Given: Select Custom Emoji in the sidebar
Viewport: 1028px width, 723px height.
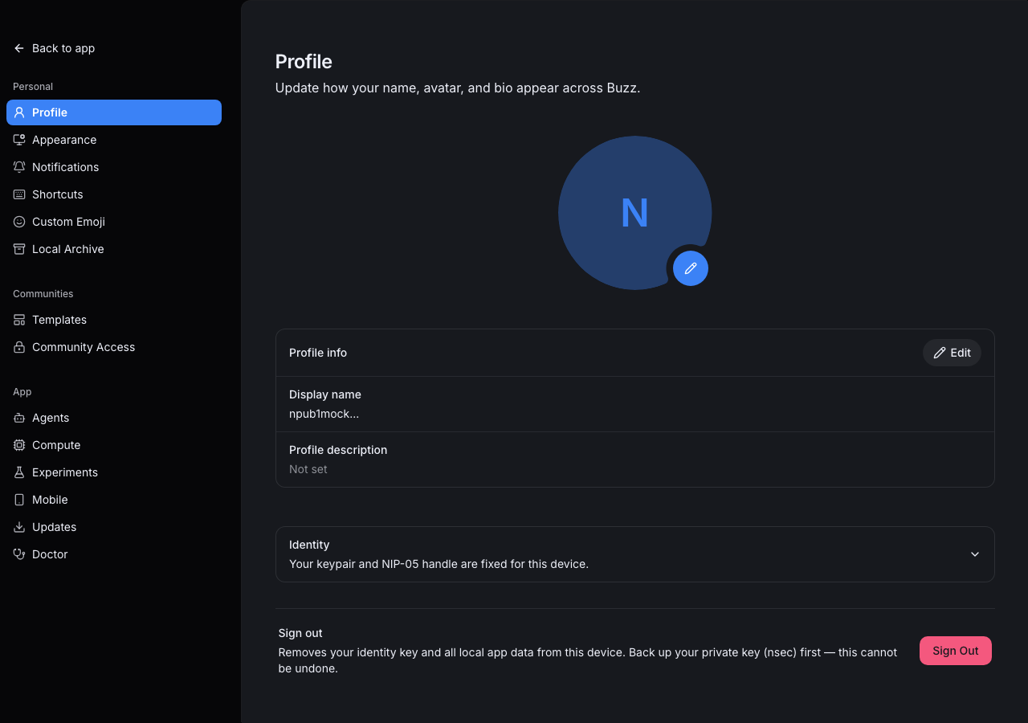Looking at the screenshot, I should 114,222.
